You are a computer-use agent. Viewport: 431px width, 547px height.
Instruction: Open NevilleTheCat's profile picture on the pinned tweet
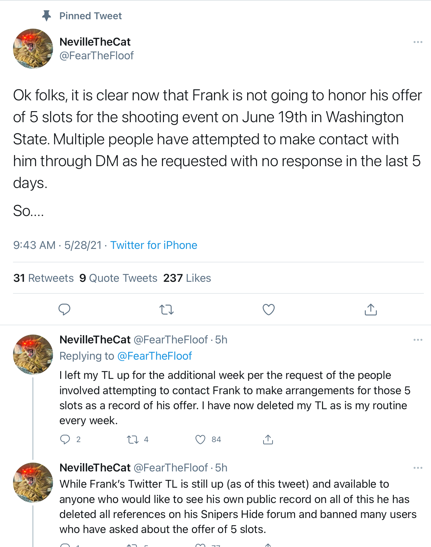point(33,49)
